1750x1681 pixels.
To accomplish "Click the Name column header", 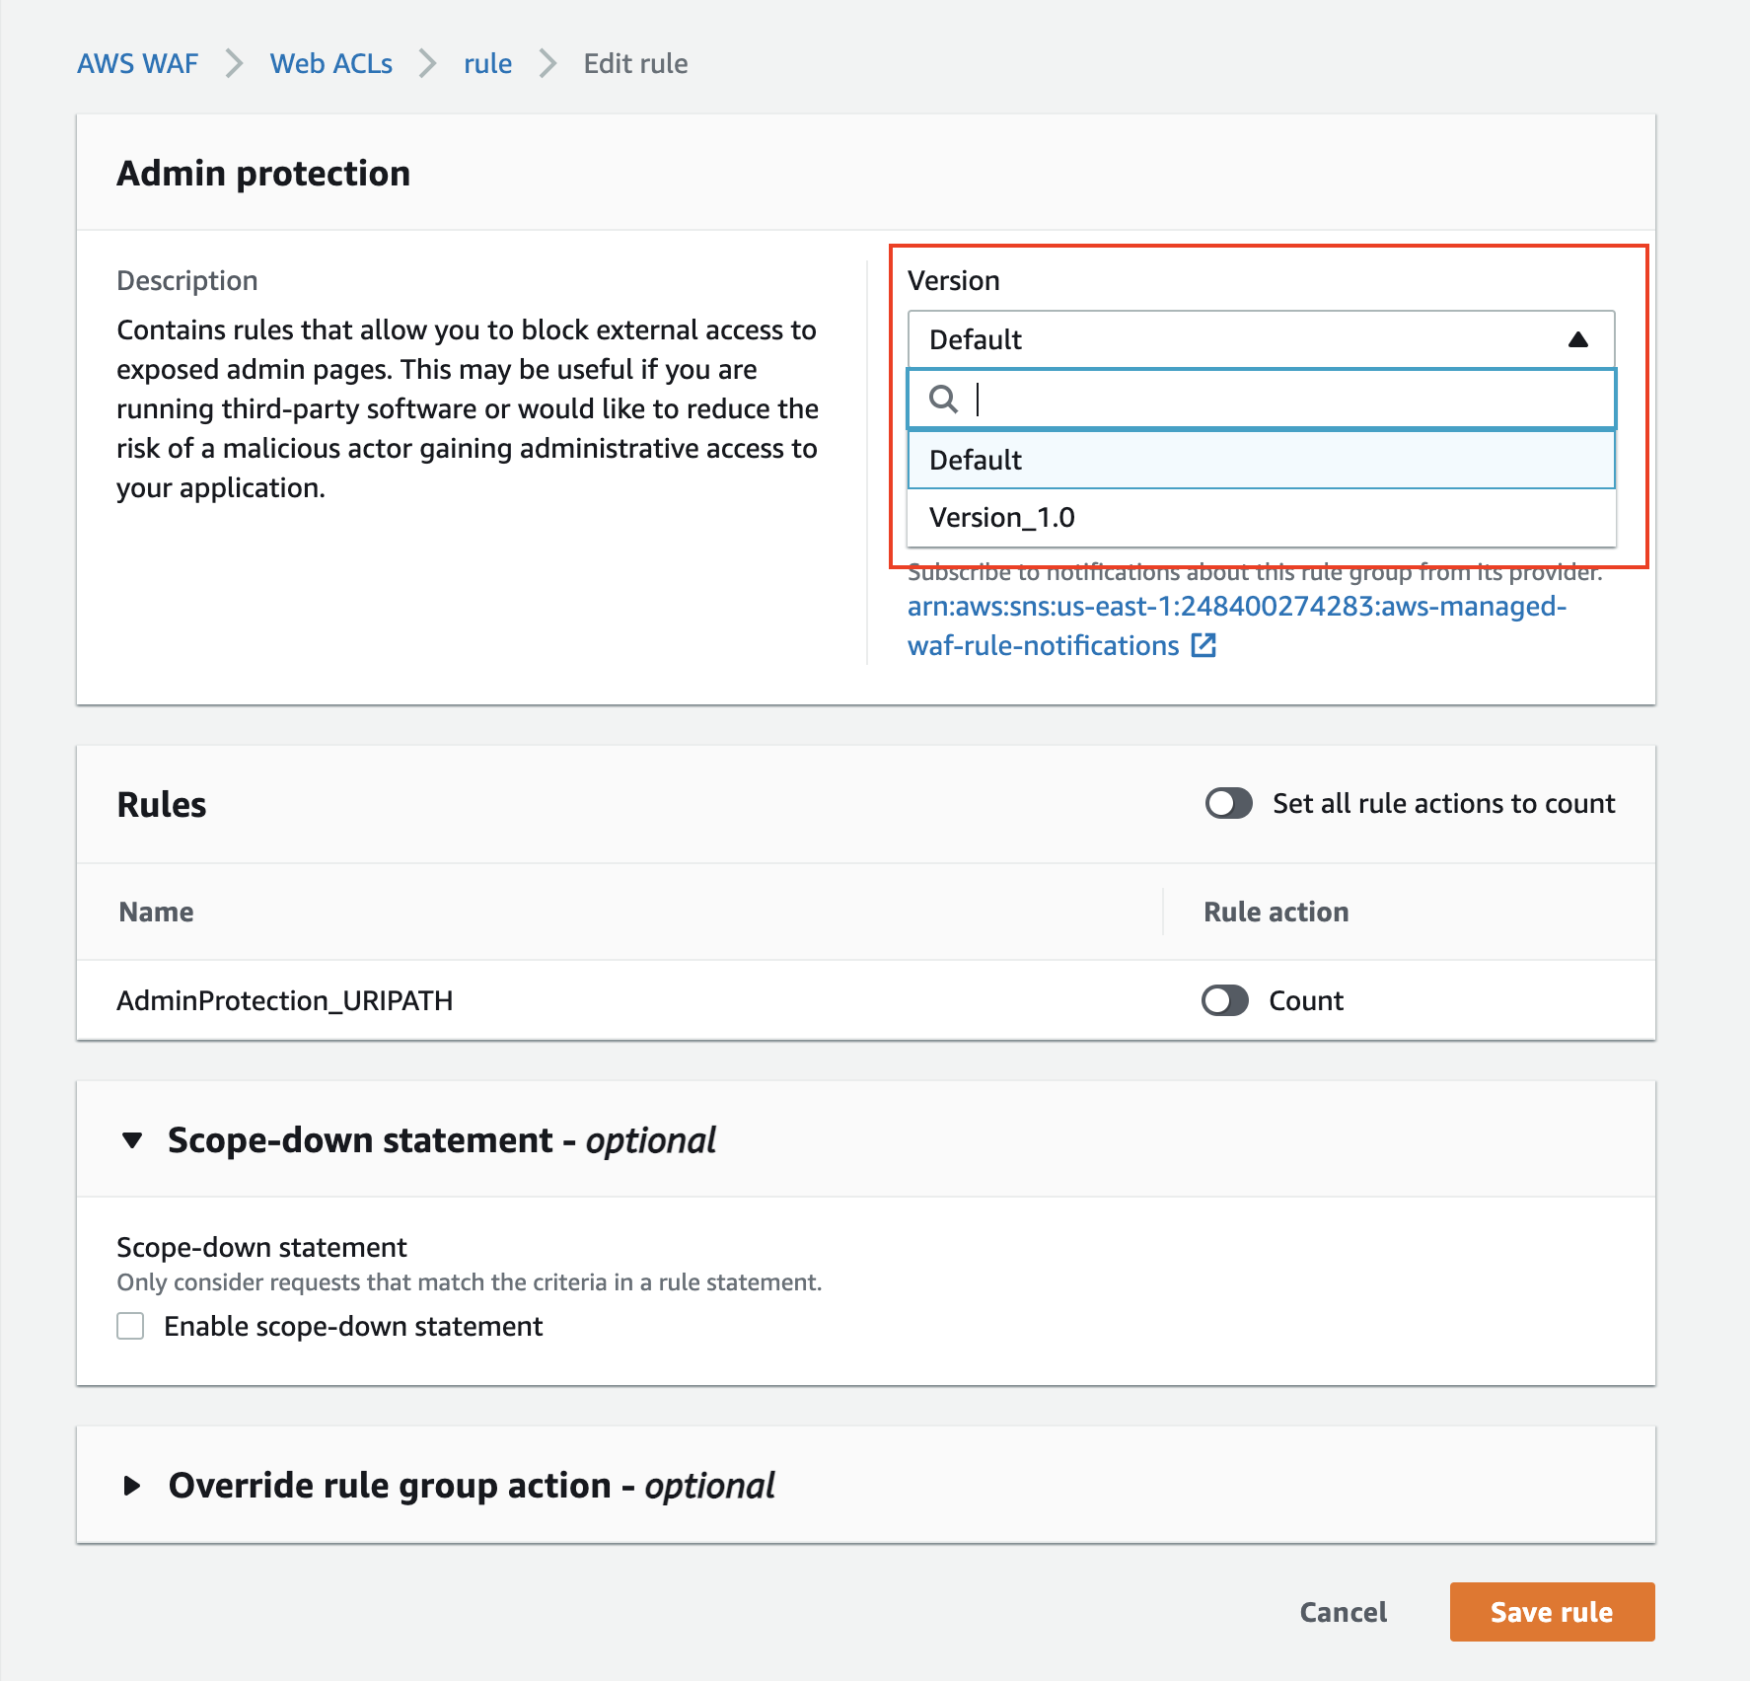I will [156, 912].
